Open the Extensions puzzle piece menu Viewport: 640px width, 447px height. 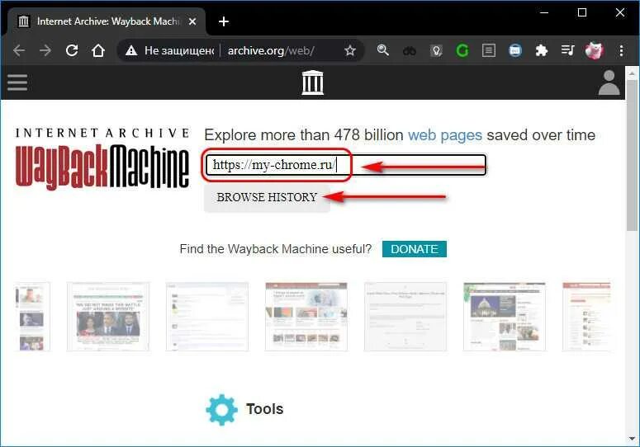541,50
